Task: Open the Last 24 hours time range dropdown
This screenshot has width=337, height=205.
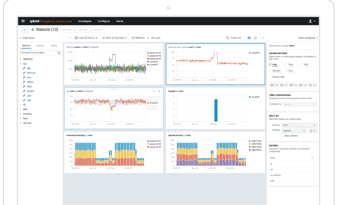Action: [x=86, y=38]
